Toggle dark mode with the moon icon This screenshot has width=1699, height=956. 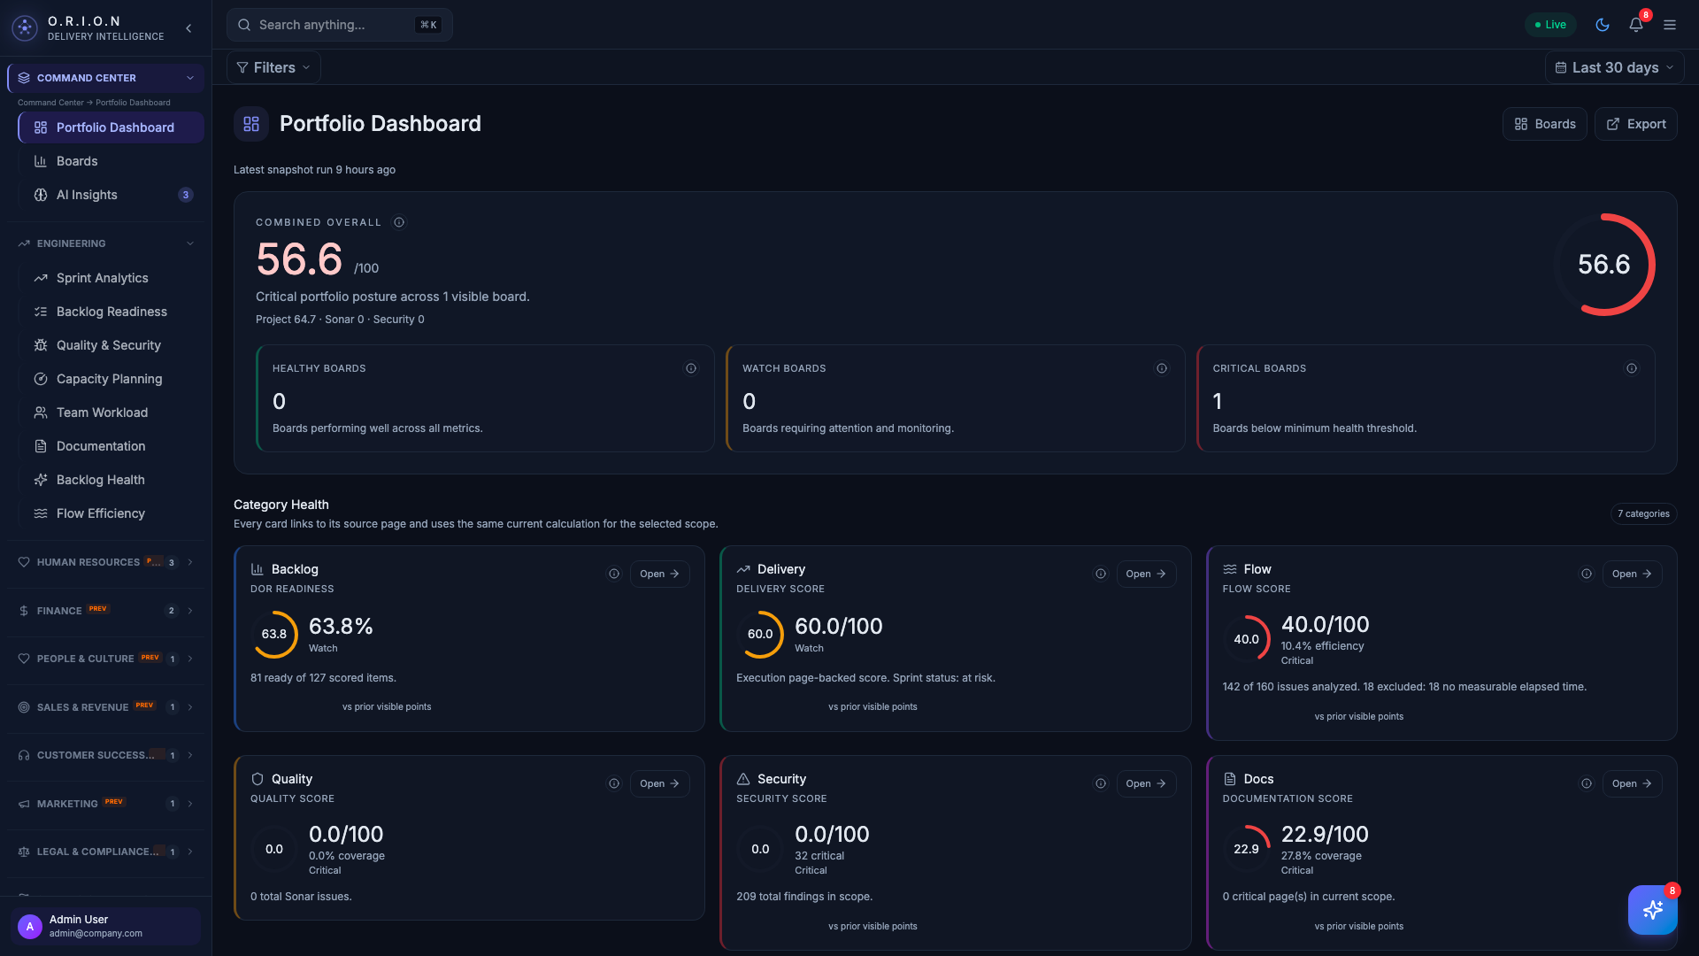click(1602, 25)
